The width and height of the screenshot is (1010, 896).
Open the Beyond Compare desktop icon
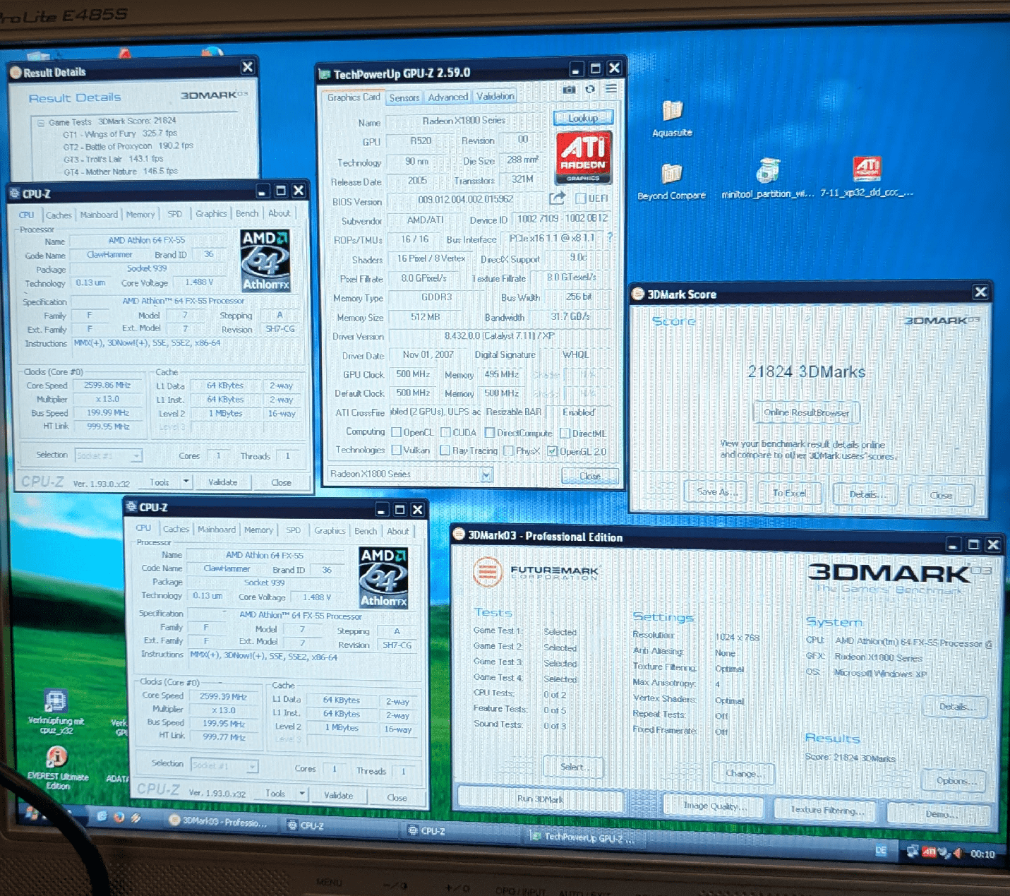pos(671,181)
